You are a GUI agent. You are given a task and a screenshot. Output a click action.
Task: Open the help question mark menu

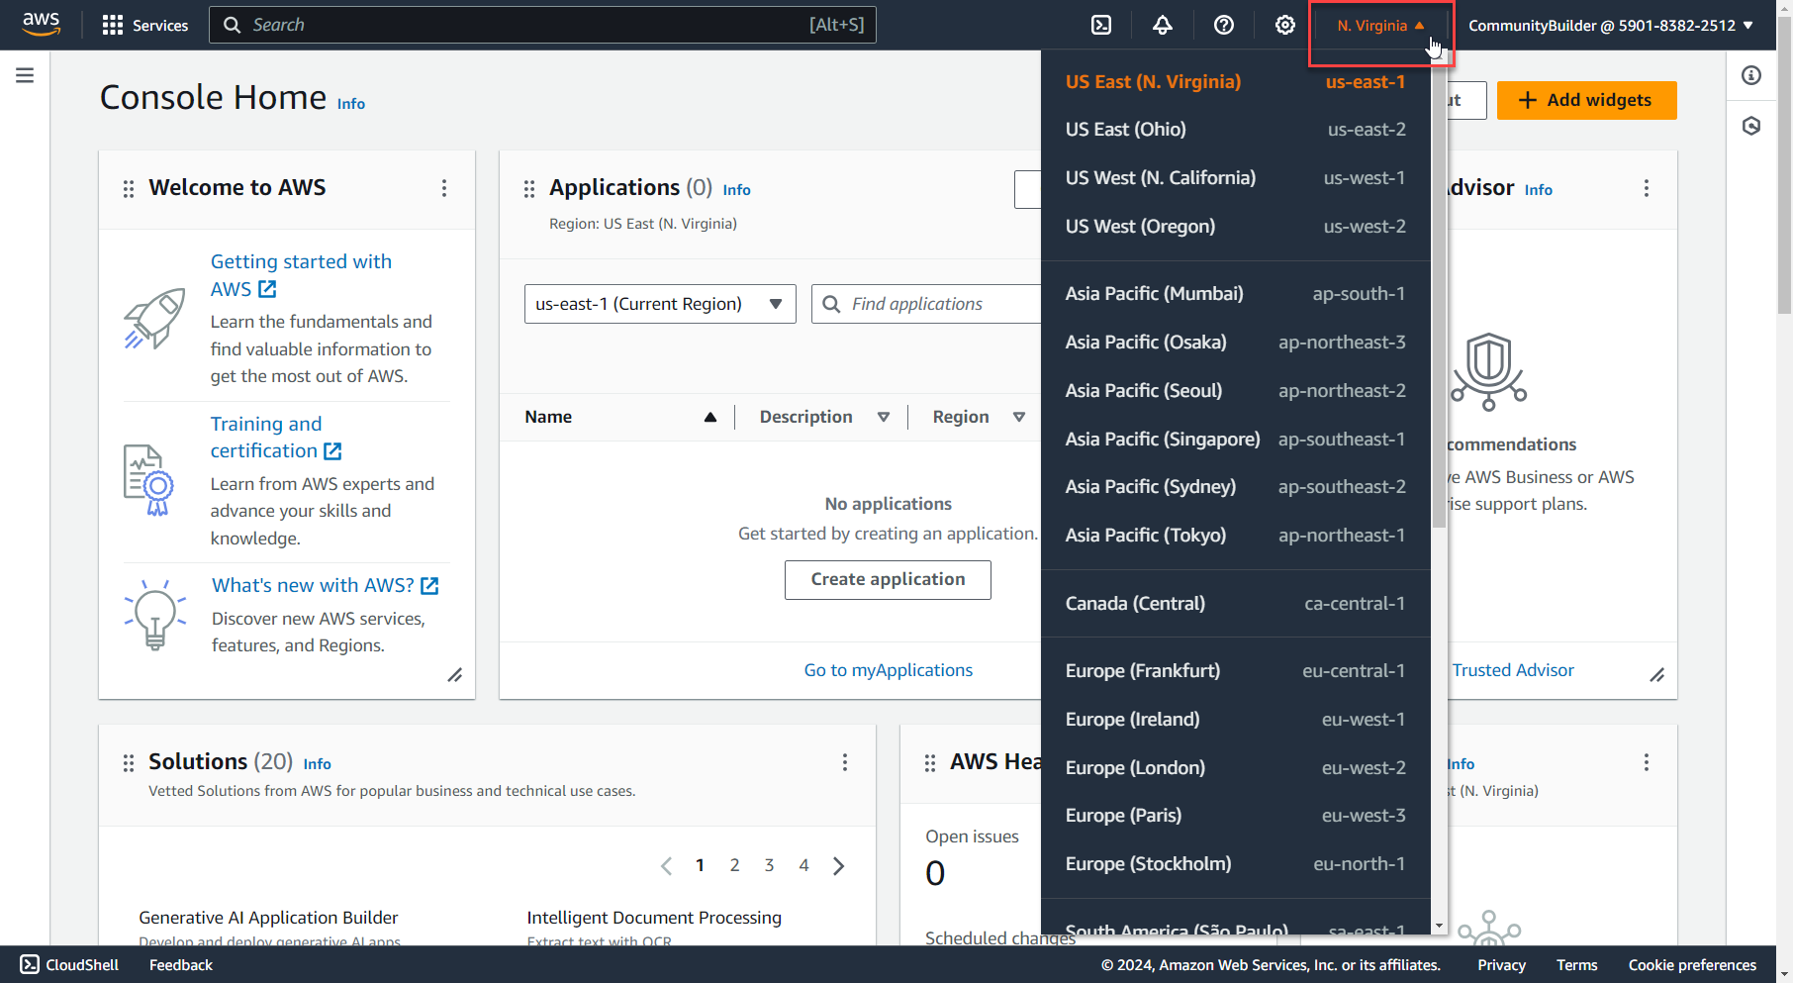pos(1224,25)
